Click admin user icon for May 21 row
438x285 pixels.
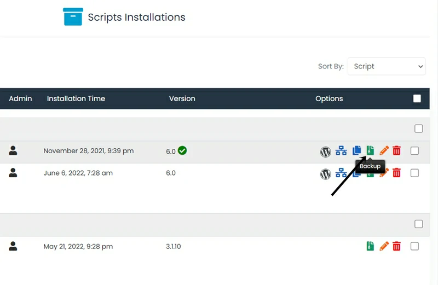pyautogui.click(x=13, y=246)
